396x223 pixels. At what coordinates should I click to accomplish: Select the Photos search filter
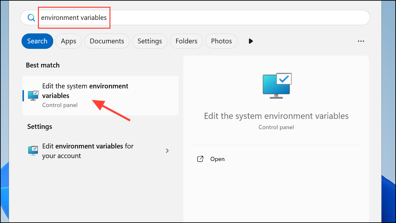point(221,41)
